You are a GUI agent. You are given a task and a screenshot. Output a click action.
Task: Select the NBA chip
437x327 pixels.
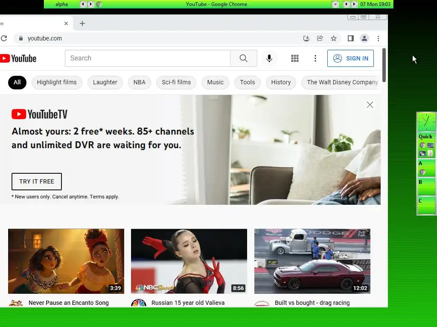pos(140,82)
